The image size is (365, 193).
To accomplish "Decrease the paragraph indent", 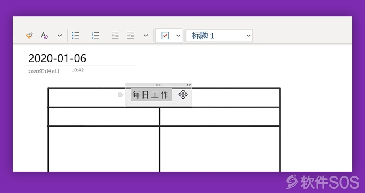I will [x=115, y=36].
